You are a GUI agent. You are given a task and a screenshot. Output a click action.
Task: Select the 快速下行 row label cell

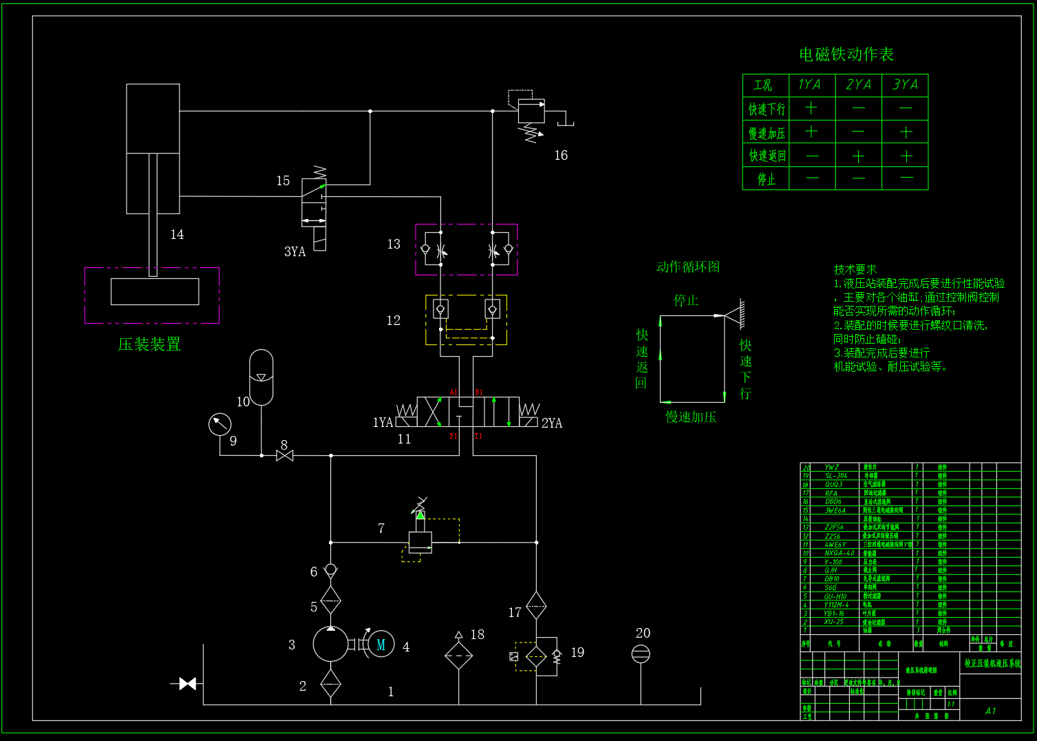click(766, 108)
